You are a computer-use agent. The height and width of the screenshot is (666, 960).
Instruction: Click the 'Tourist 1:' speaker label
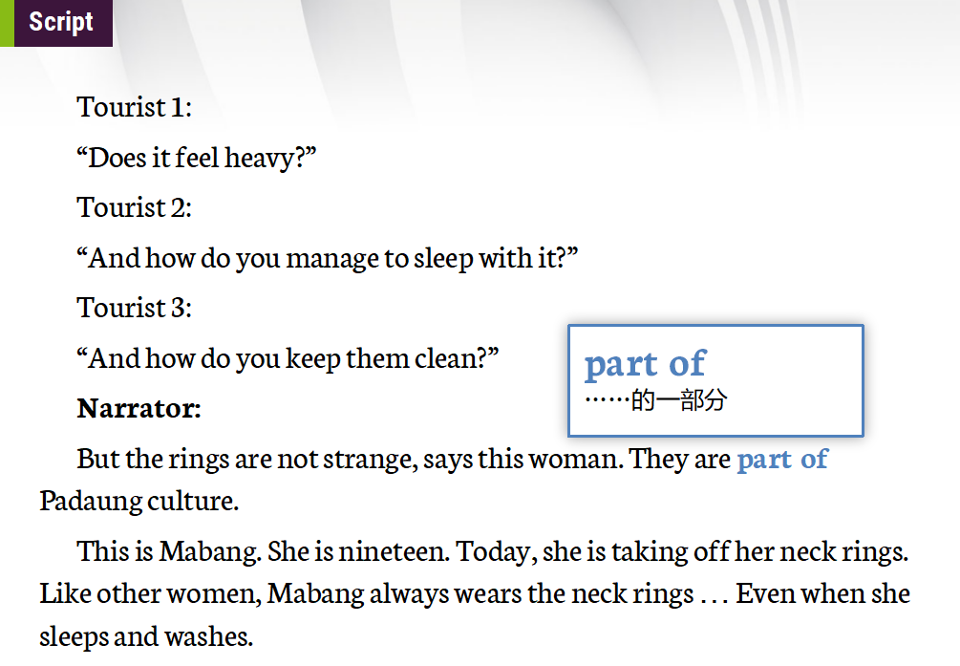pyautogui.click(x=134, y=107)
